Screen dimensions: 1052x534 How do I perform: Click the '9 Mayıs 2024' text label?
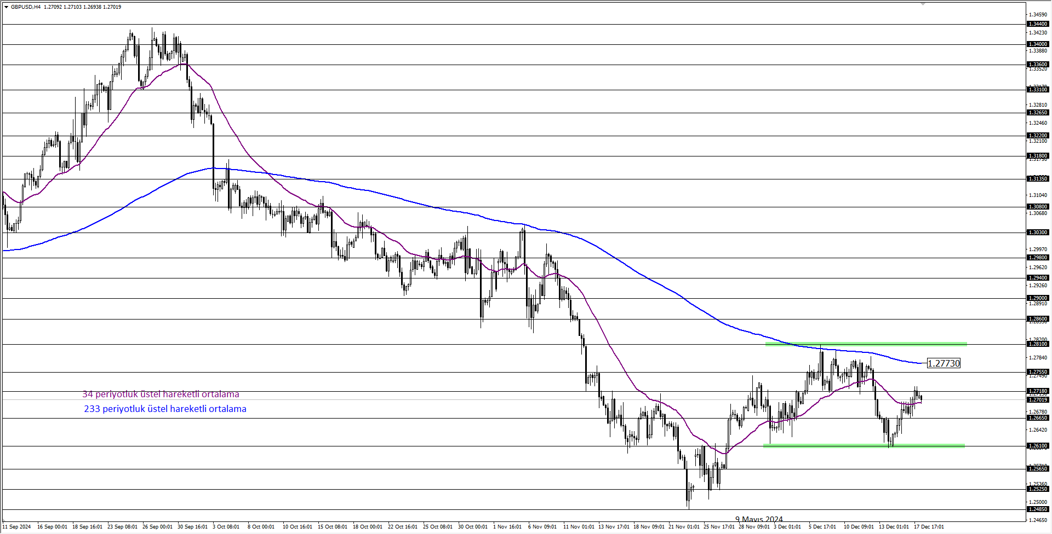[759, 519]
